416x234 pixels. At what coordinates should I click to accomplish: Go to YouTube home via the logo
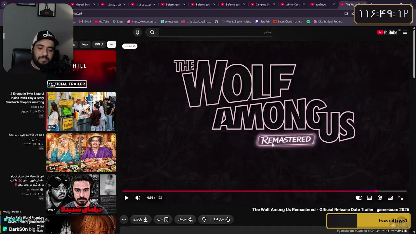387,32
